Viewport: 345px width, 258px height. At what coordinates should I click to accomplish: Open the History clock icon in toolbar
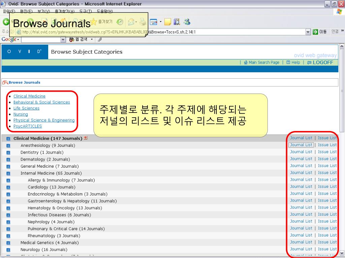[x=120, y=22]
